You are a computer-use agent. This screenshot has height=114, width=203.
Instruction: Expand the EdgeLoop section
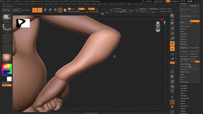(x=183, y=29)
